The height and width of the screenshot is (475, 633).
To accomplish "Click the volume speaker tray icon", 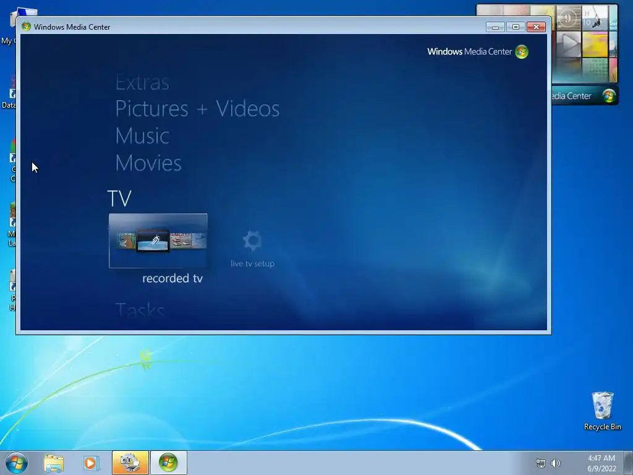I will click(x=556, y=463).
